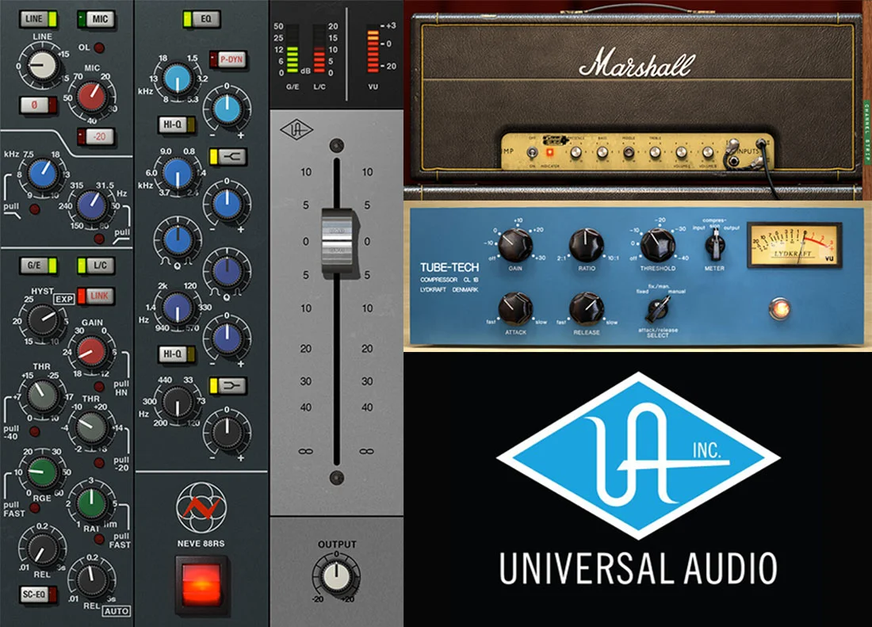This screenshot has height=627, width=872.
Task: Click the Tube-Tech METER selector switch
Action: [x=714, y=245]
